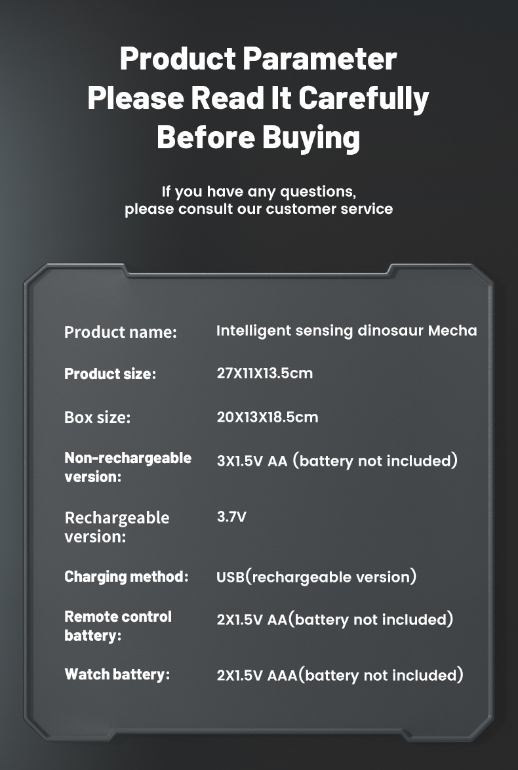Select the "Product size:" label

(x=110, y=375)
